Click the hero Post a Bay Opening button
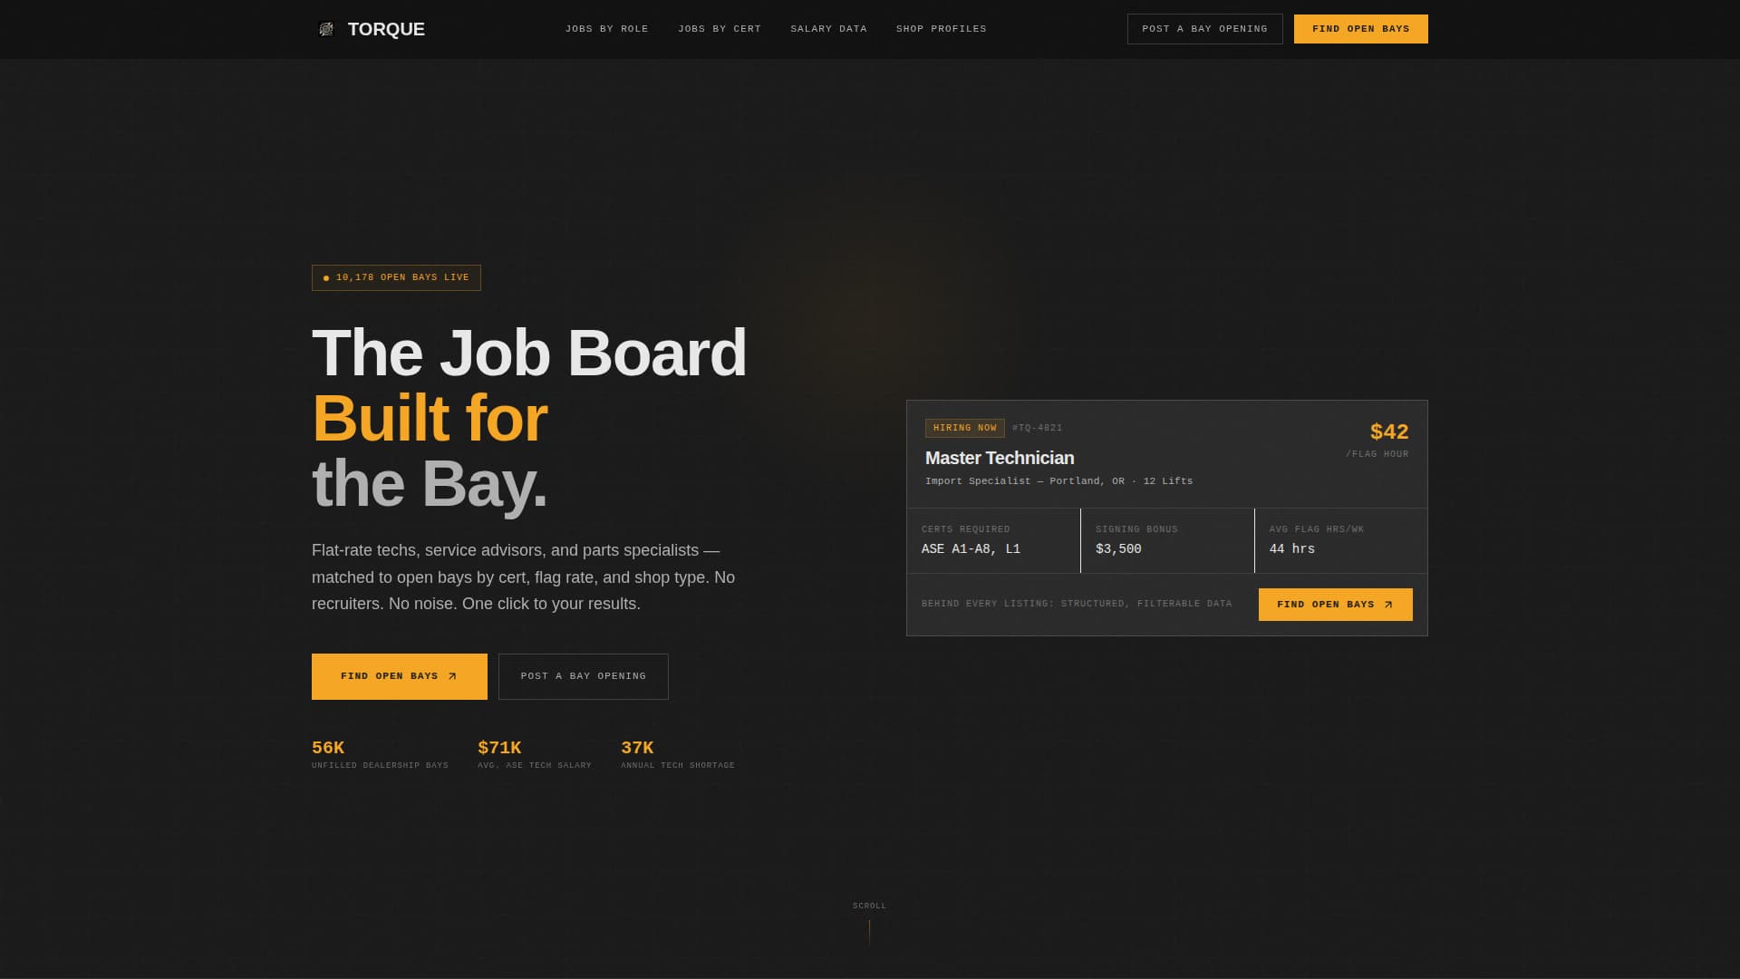Viewport: 1740px width, 979px height. (584, 676)
